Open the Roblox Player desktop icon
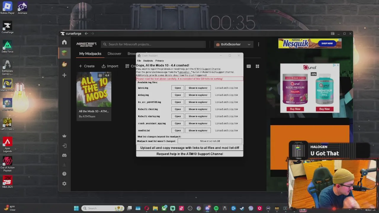Viewport: 379px width, 213px height. coord(7,8)
